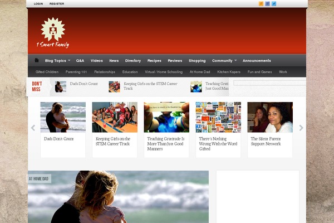Open Dads Don't Count ticker thumbnail
This screenshot has height=223, width=334.
pyautogui.click(x=61, y=86)
